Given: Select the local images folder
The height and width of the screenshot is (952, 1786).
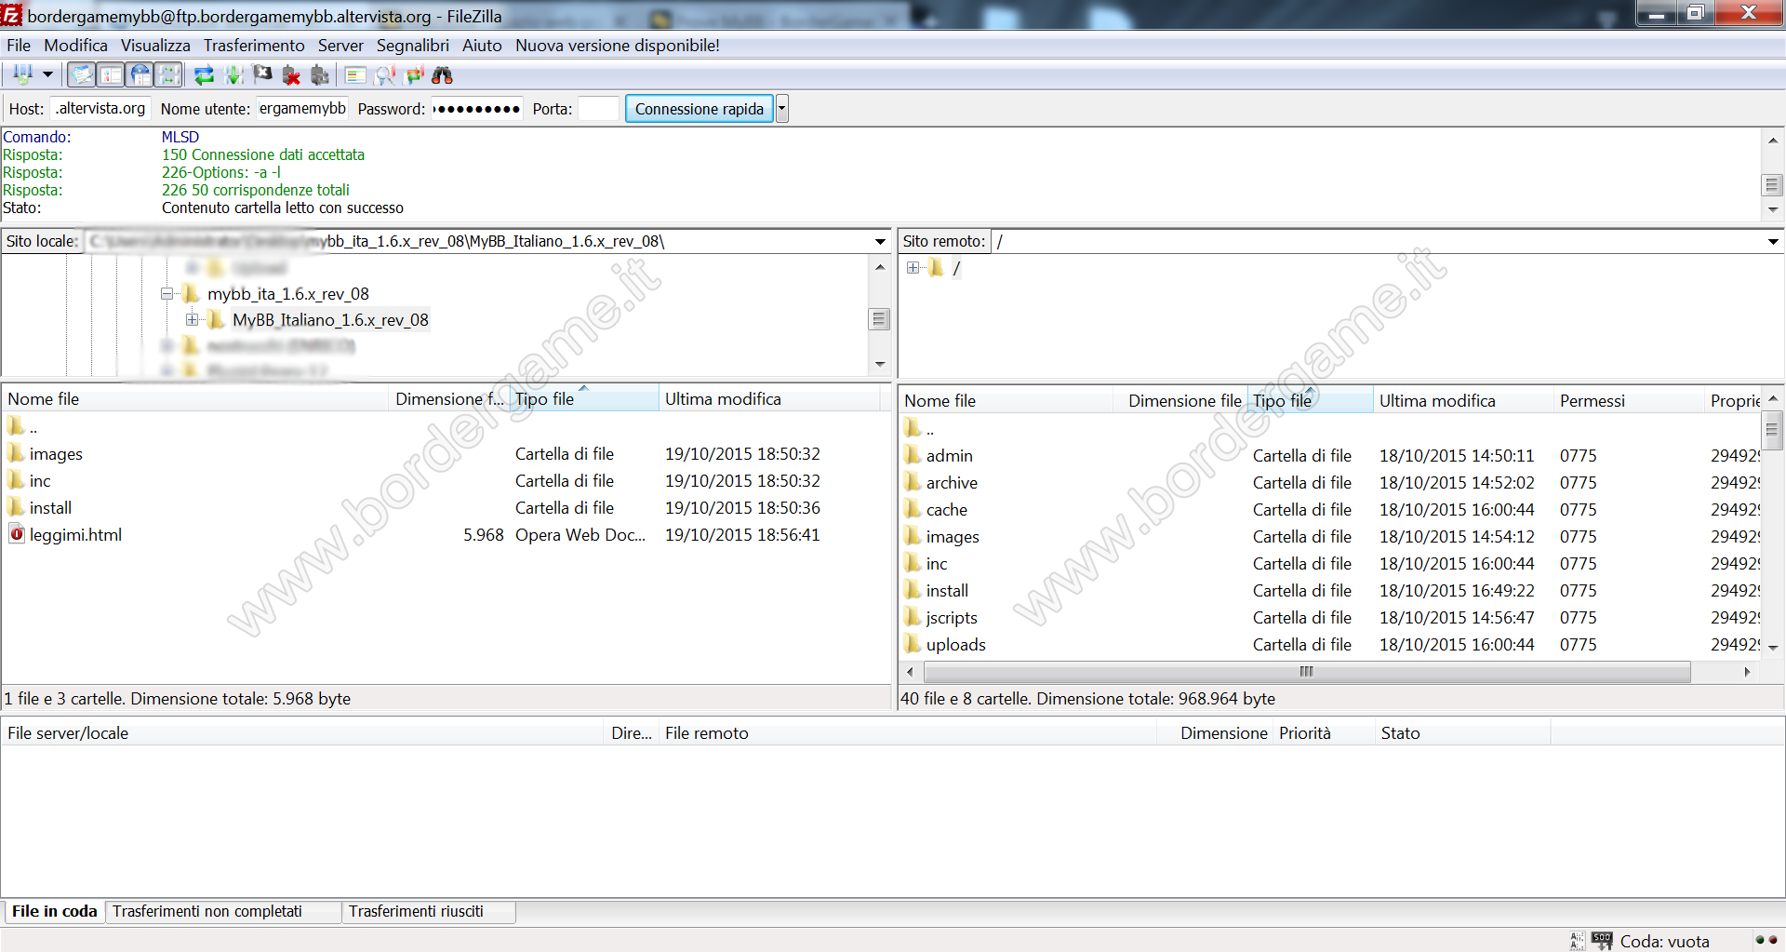Looking at the screenshot, I should (56, 454).
